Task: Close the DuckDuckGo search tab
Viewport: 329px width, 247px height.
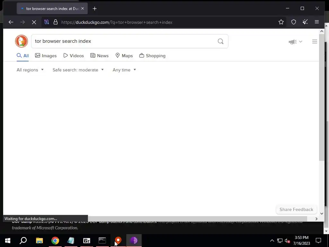Action: [83, 9]
